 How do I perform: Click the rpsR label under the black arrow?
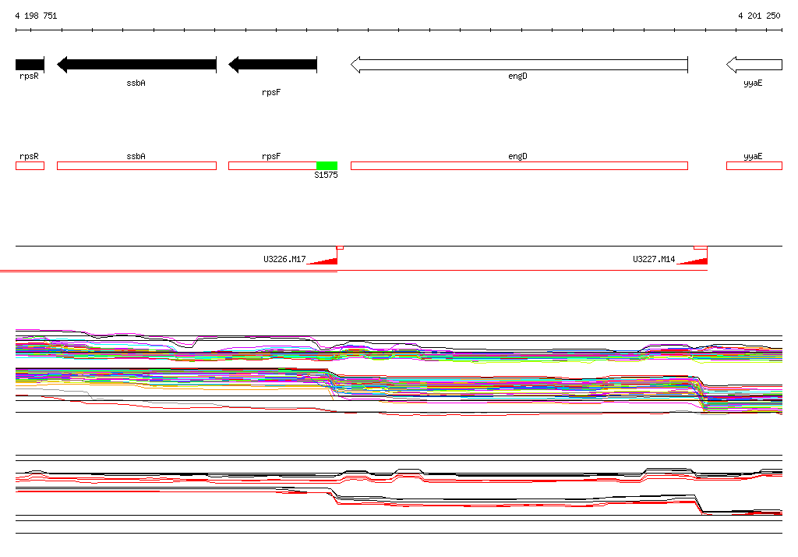pos(29,76)
